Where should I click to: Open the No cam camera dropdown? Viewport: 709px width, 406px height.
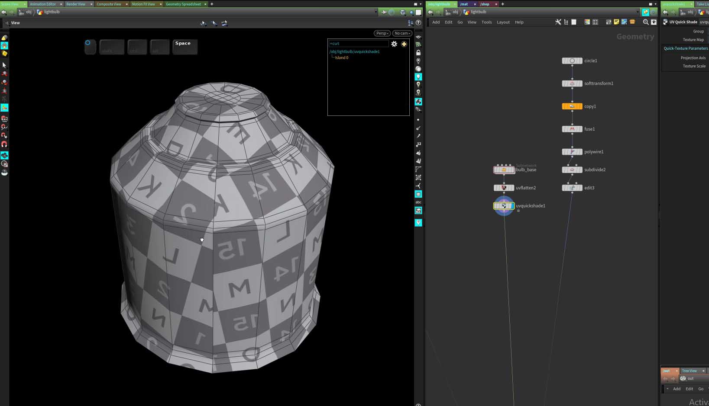[402, 33]
